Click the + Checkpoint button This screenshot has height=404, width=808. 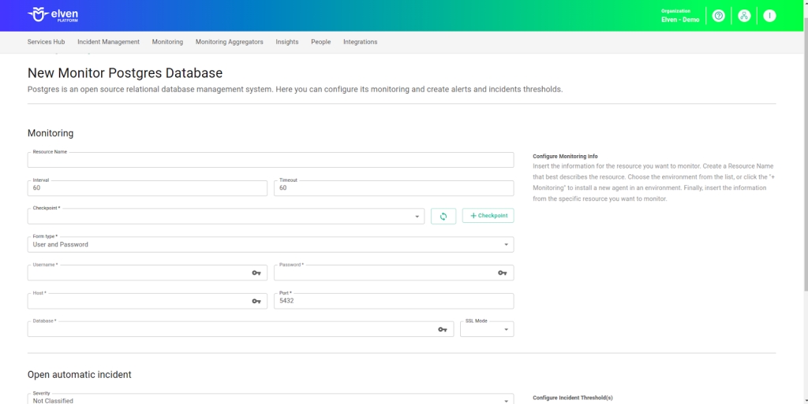coord(488,216)
